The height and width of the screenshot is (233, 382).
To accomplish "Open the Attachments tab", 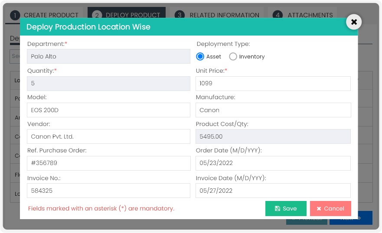I will [302, 13].
